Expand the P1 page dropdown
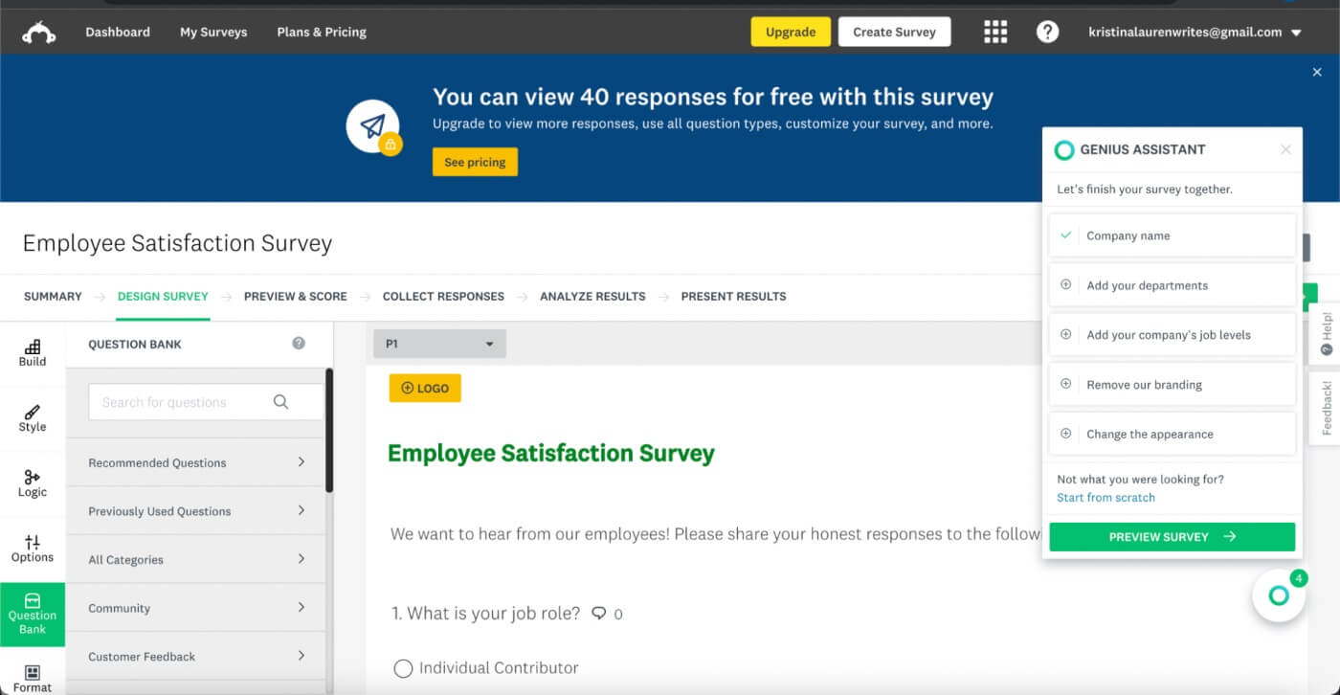Image resolution: width=1340 pixels, height=695 pixels. pos(439,344)
